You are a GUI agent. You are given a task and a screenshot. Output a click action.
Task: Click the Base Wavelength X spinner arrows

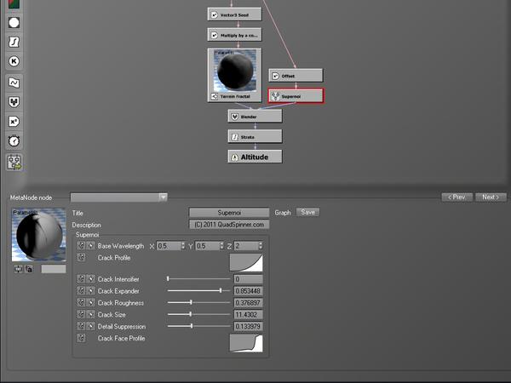pos(183,246)
